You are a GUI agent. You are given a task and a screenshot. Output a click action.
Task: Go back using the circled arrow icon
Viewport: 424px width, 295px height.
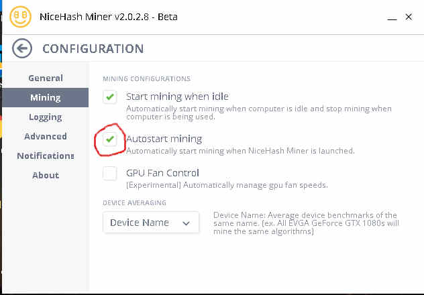(22, 48)
